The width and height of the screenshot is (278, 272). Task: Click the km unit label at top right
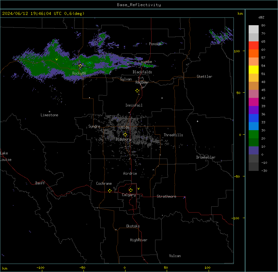coord(240,14)
